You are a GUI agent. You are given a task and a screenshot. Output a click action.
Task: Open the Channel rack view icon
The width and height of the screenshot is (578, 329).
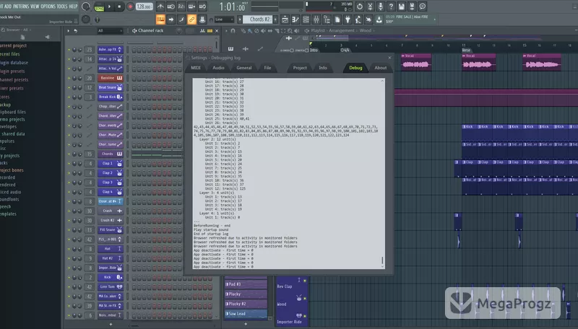(306, 19)
